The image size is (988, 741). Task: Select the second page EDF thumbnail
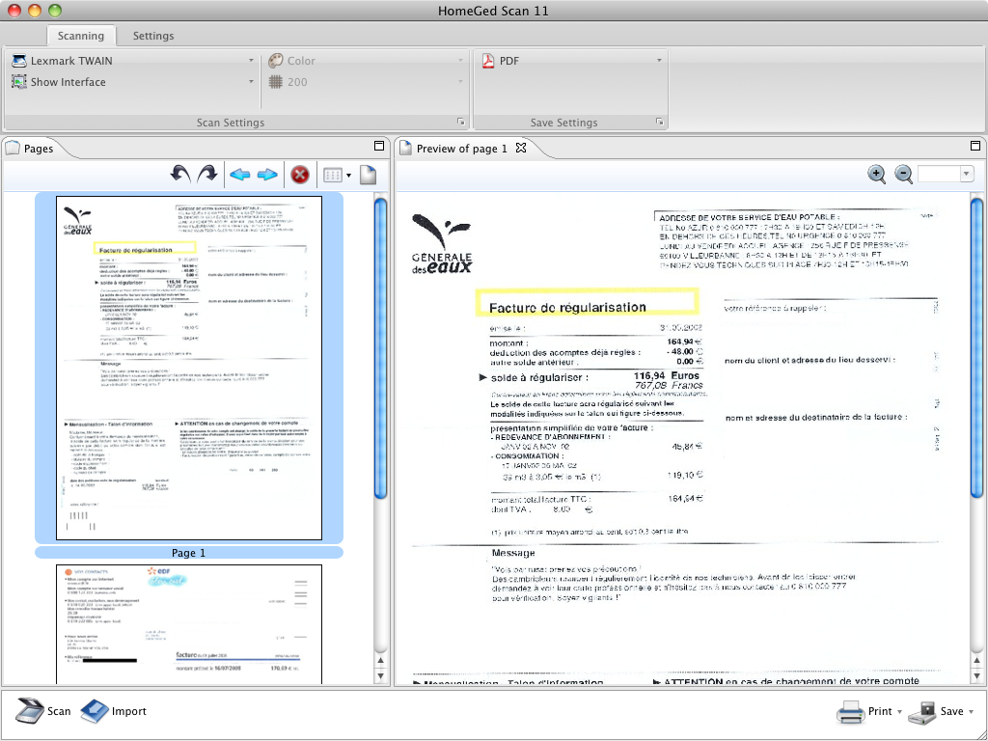[189, 624]
